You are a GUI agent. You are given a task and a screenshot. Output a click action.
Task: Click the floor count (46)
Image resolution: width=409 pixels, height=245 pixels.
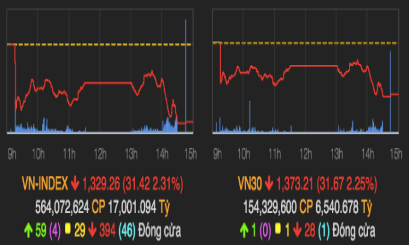(x=127, y=231)
